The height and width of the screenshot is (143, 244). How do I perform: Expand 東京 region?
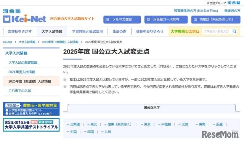coord(146,124)
